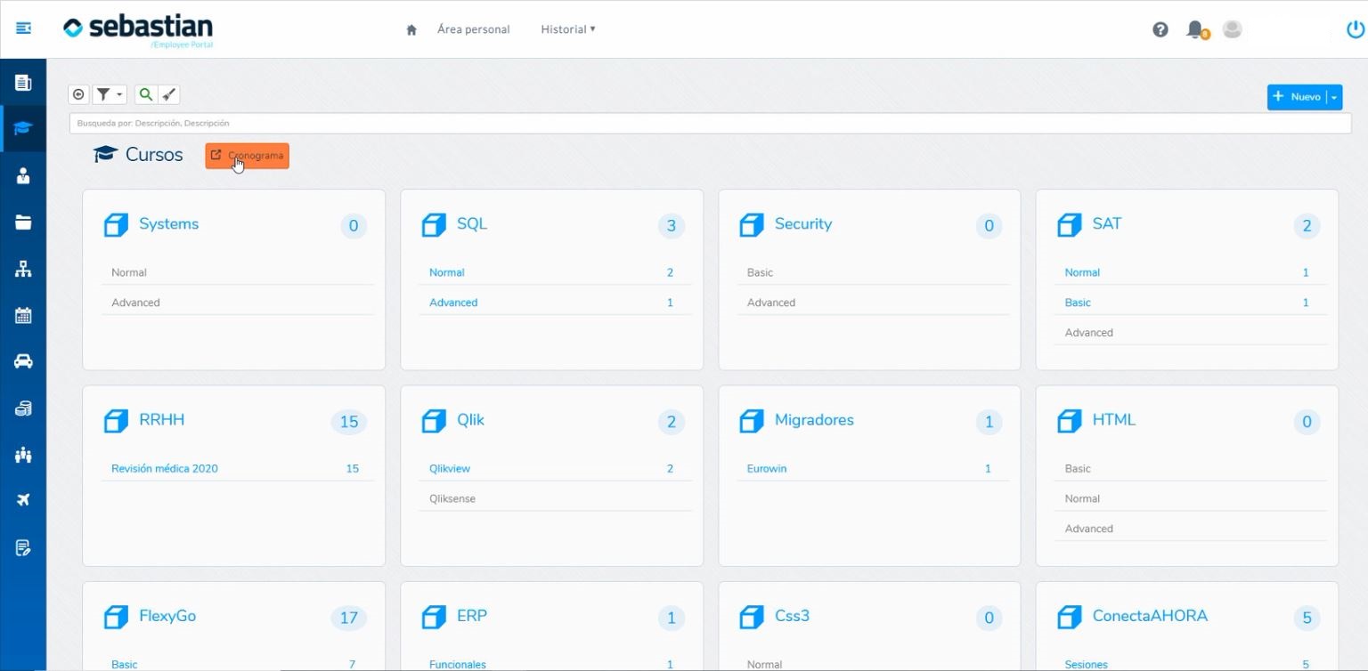Click the calendar icon in sidebar
Viewport: 1368px width, 671px height.
coord(23,315)
